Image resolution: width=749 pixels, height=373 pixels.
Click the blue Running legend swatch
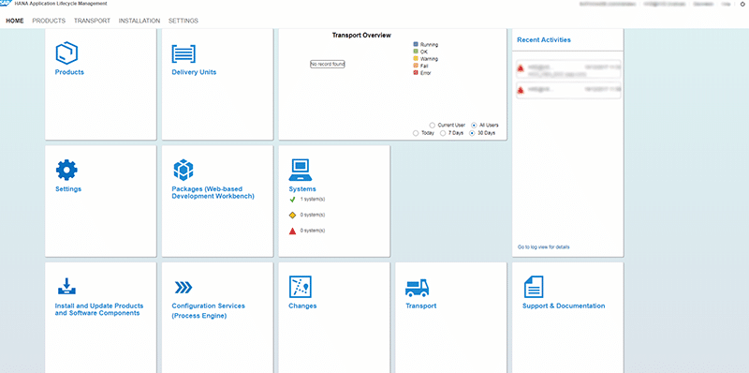coord(416,44)
